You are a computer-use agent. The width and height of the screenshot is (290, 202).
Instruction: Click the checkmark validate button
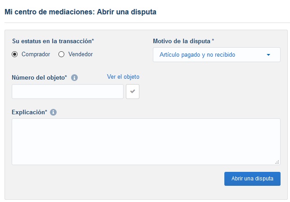(x=133, y=92)
